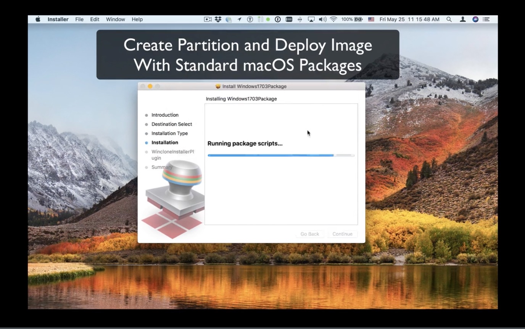Viewport: 525px width, 329px height.
Task: Click the accessibility figure menu bar icon
Action: tap(250, 19)
